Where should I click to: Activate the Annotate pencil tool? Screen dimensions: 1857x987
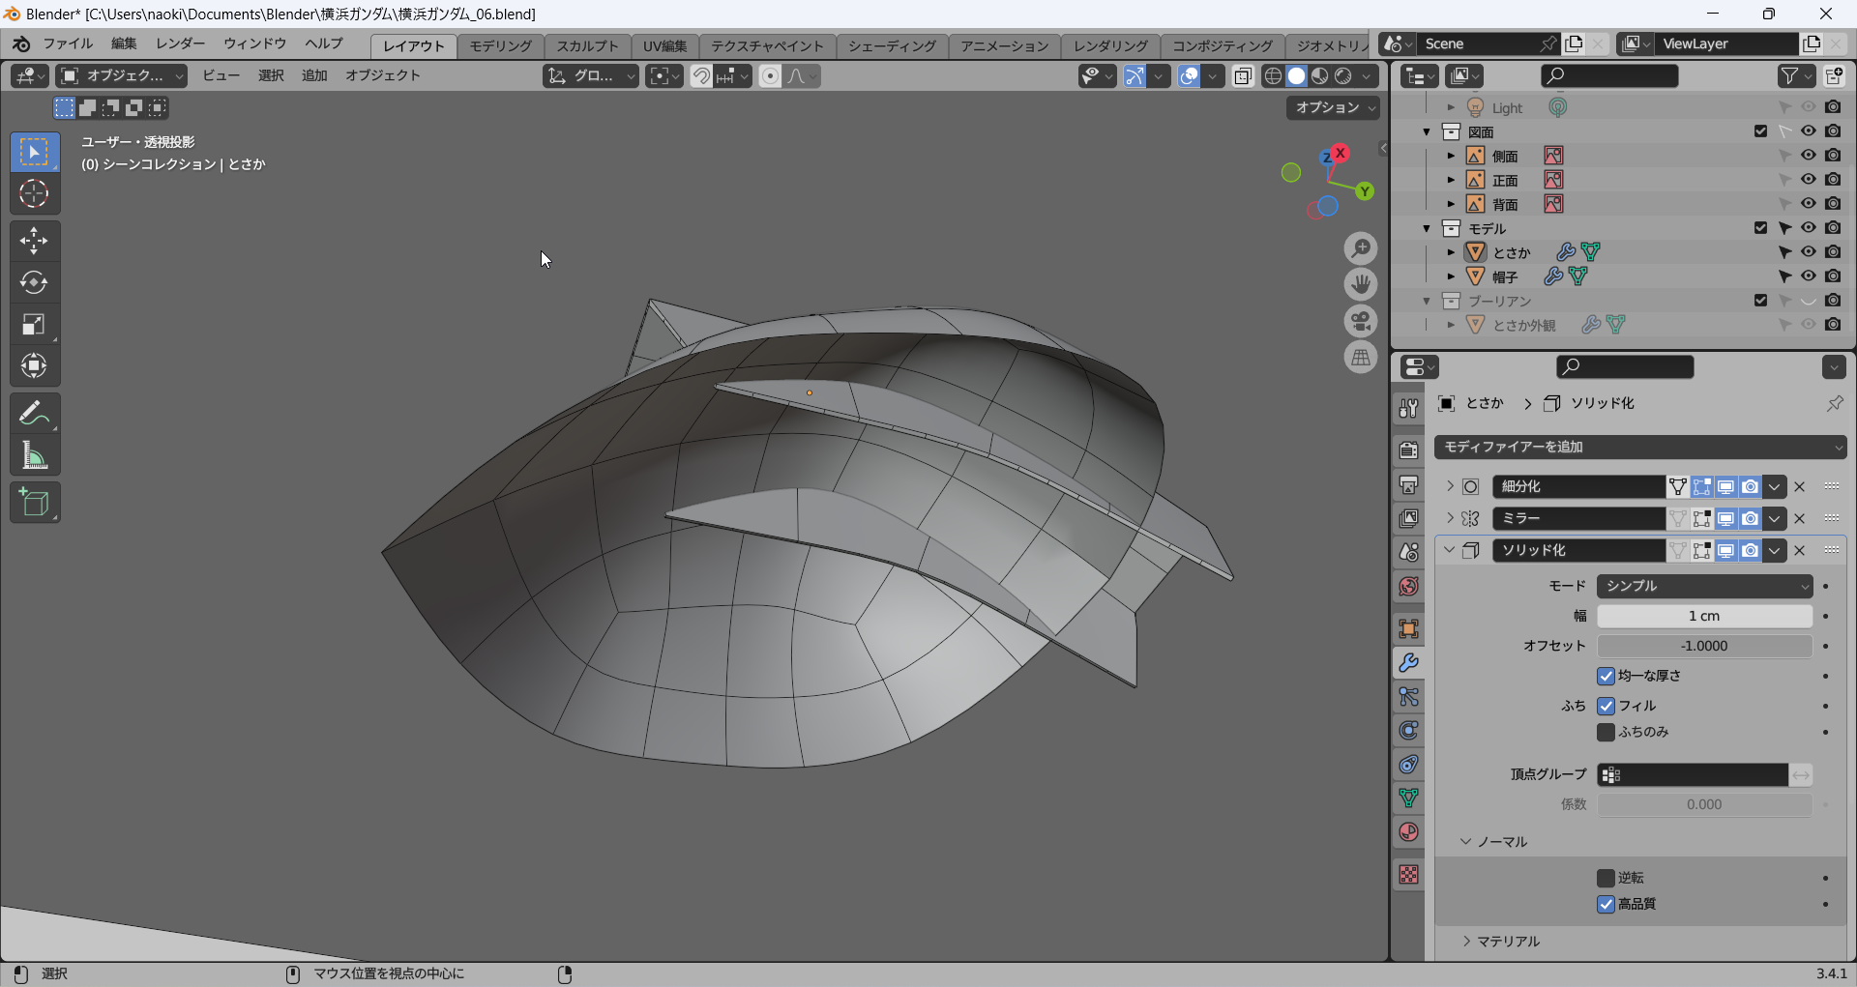pos(34,414)
